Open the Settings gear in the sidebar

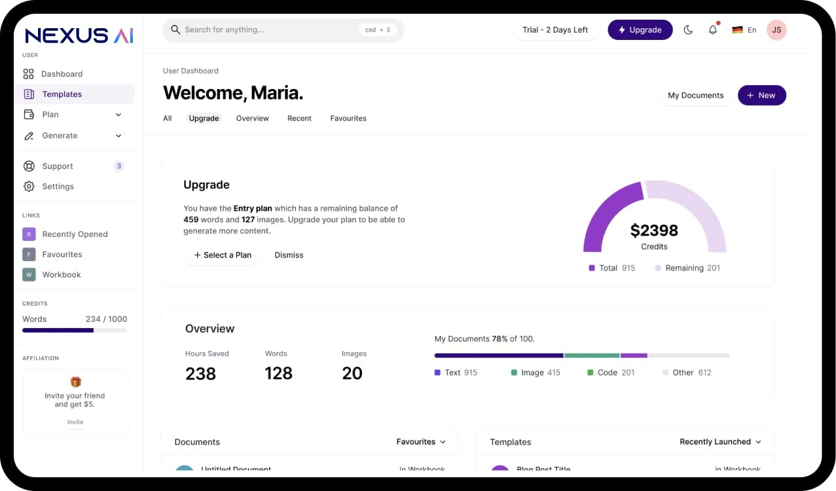(x=29, y=186)
